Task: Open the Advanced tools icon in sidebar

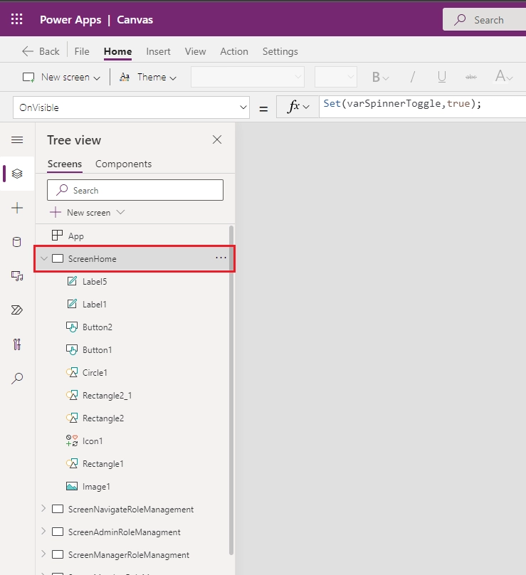Action: [x=17, y=344]
